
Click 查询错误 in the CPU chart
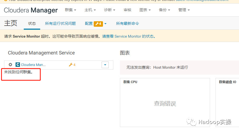pos(165,104)
